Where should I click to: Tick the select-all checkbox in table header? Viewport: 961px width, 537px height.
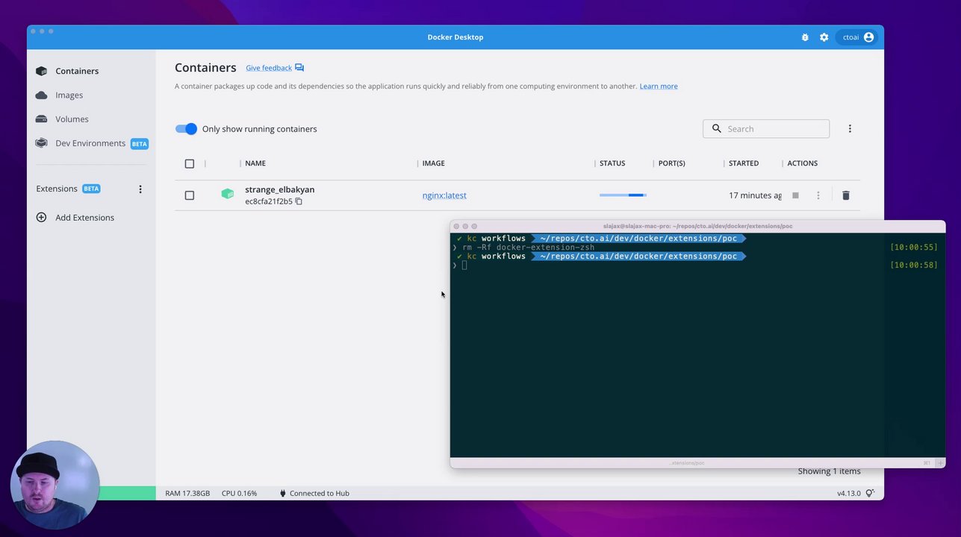click(190, 164)
